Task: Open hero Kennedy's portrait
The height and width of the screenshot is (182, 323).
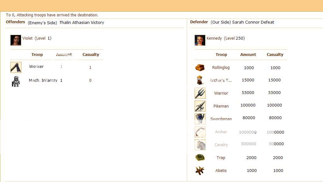Action: click(x=200, y=40)
